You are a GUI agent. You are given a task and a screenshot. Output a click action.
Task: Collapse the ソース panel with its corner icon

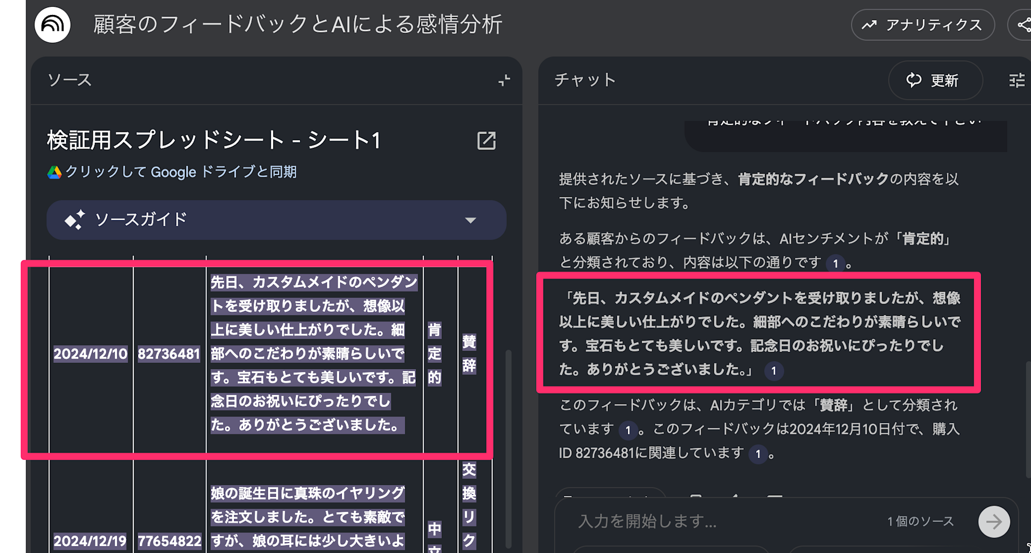[x=504, y=80]
